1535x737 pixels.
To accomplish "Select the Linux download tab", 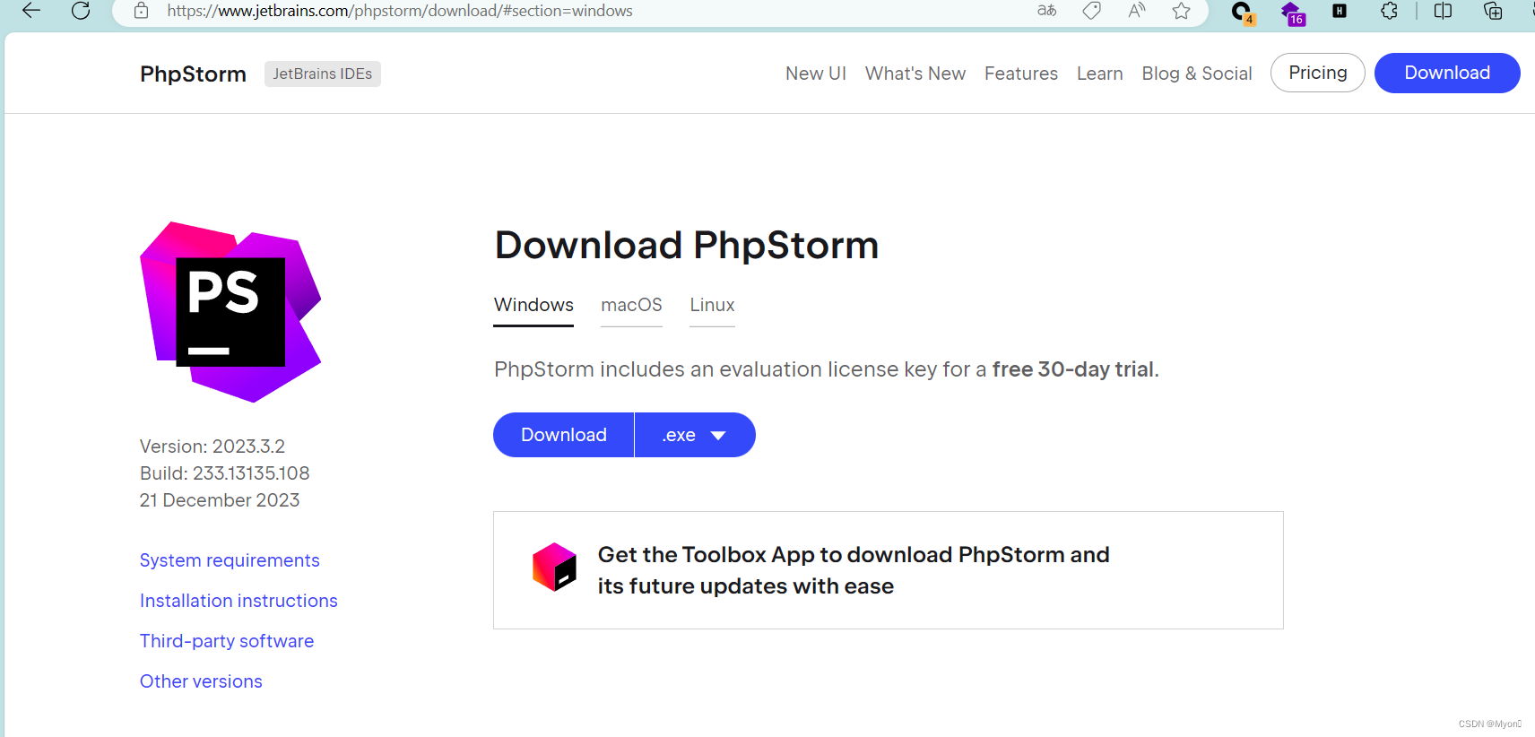I will 711,305.
